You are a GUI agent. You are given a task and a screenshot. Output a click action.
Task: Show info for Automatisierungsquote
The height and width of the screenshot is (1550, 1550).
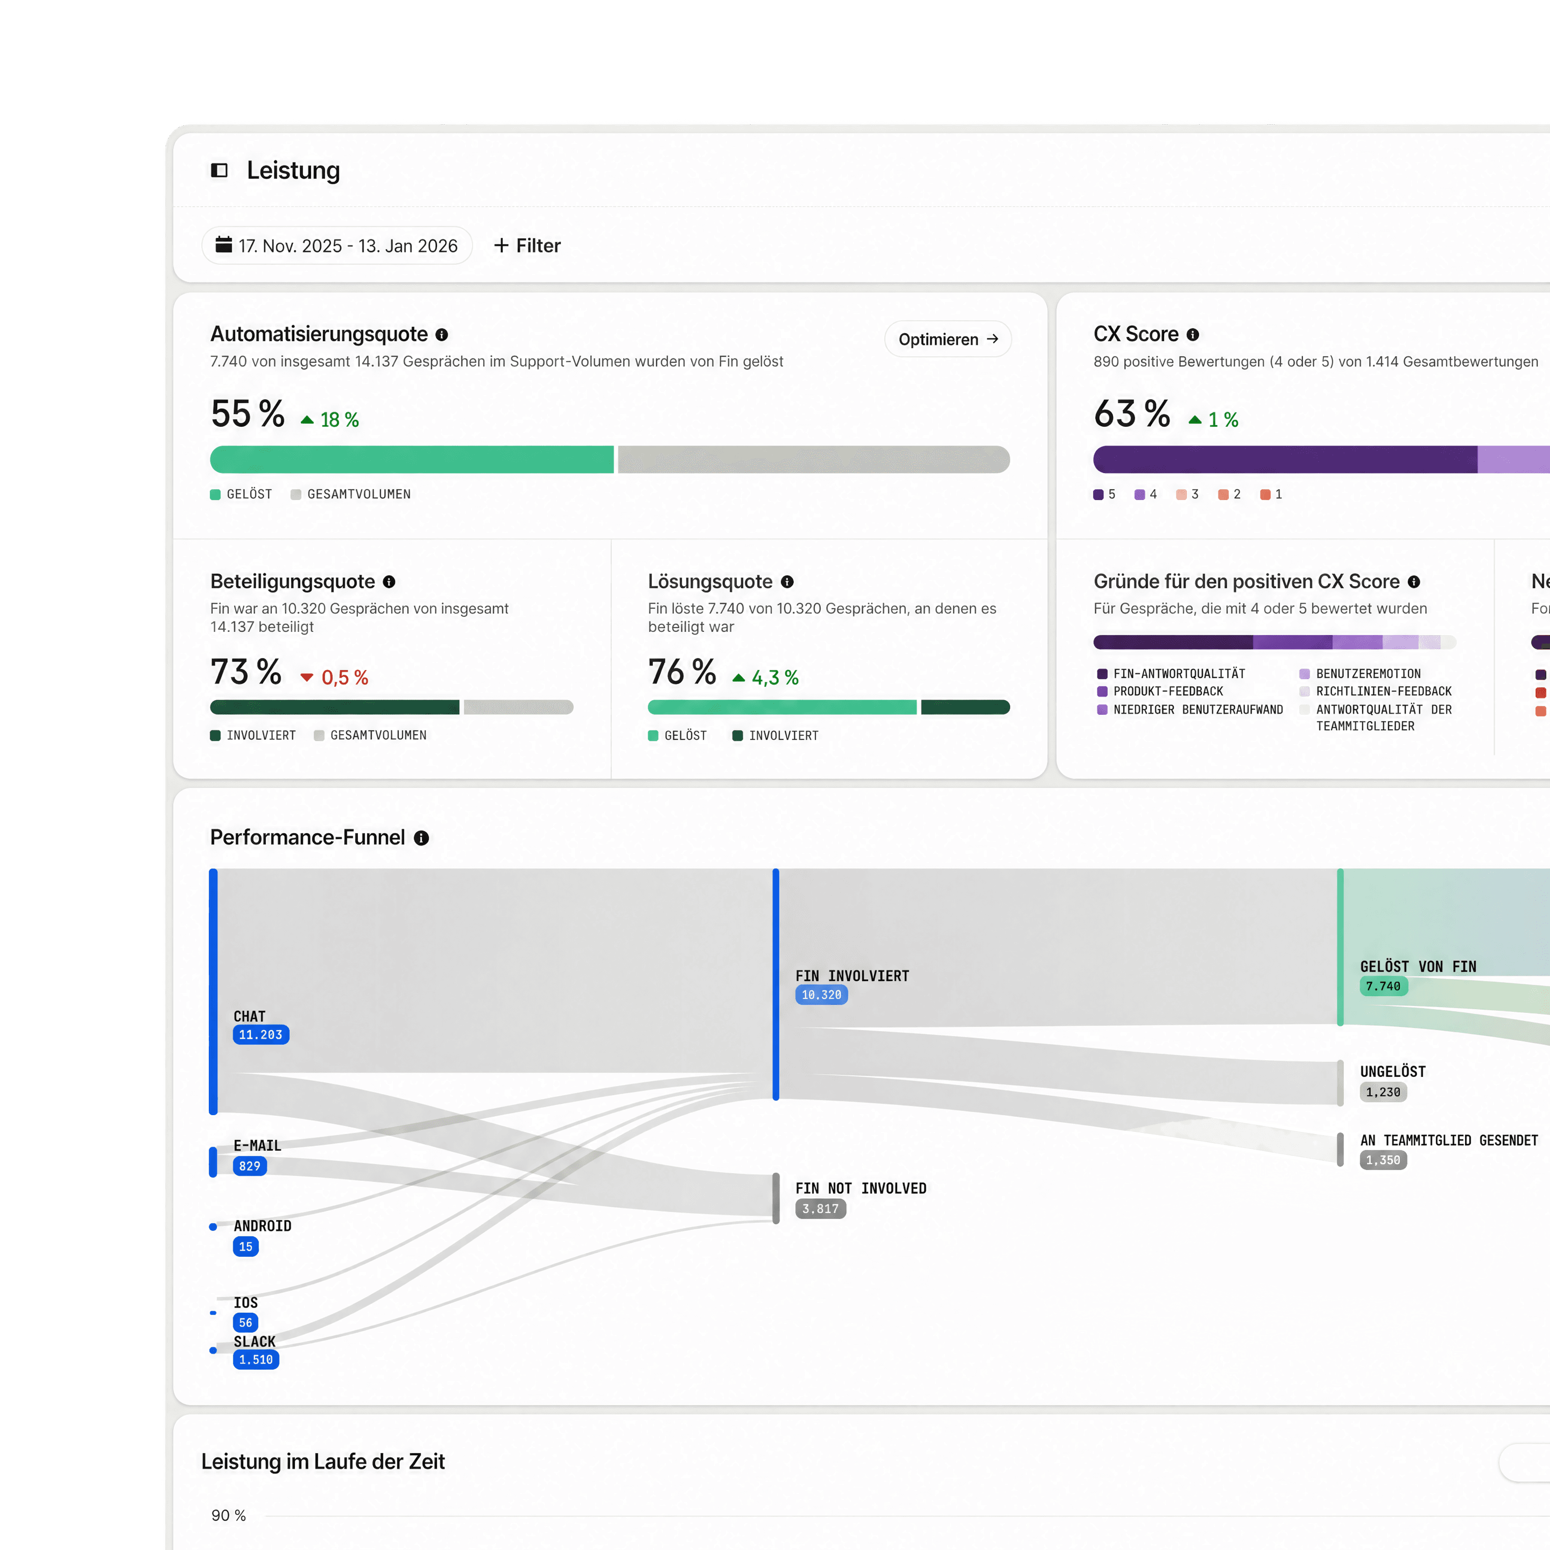[x=442, y=335]
